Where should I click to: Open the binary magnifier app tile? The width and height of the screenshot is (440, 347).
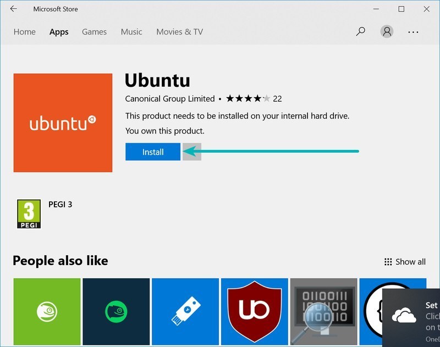point(324,312)
